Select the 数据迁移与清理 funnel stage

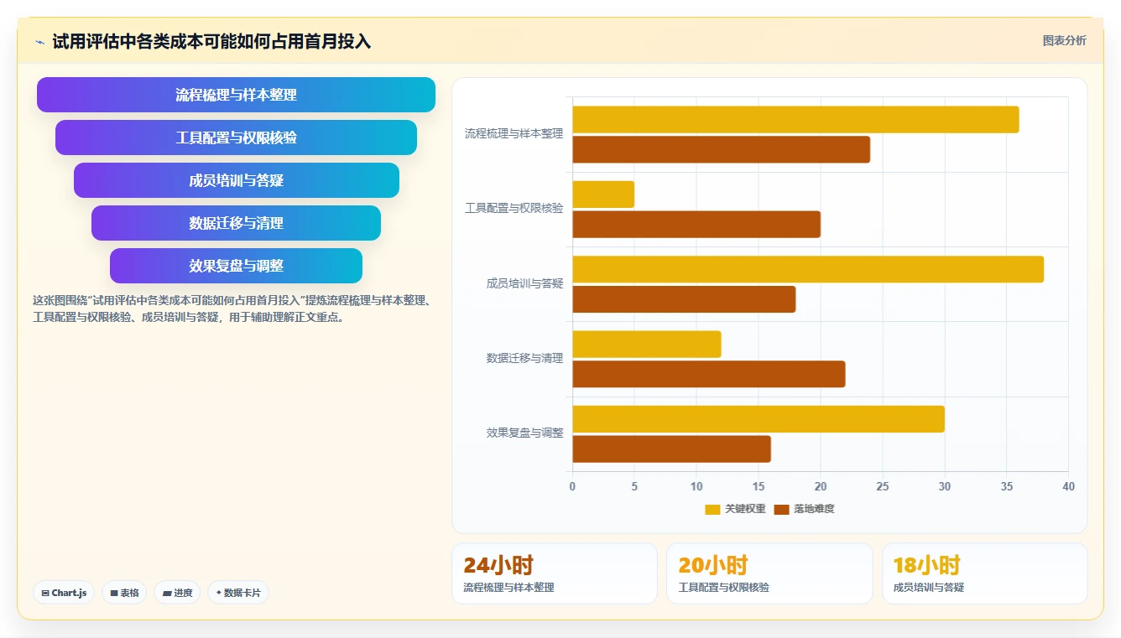[x=236, y=223]
